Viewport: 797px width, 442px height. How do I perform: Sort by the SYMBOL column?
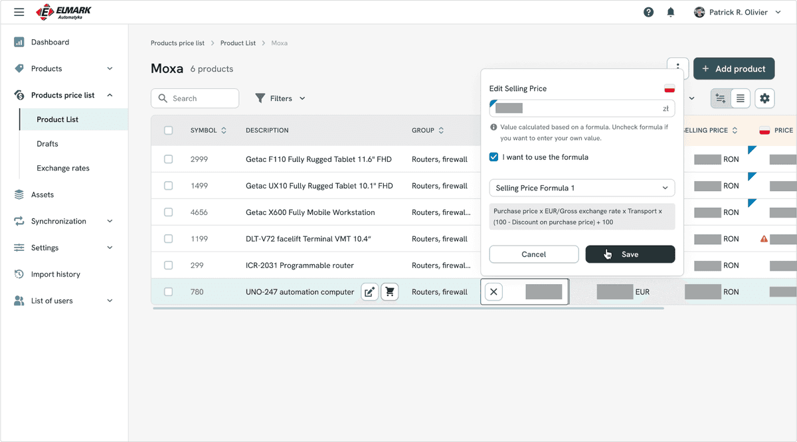[209, 130]
